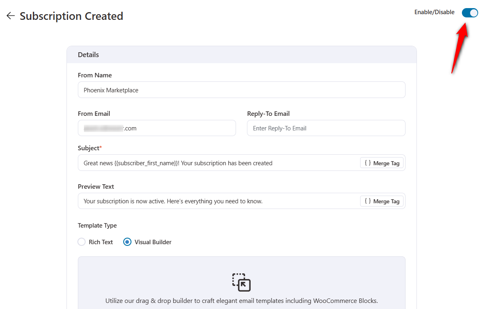Select the Visual Builder radio button

127,241
